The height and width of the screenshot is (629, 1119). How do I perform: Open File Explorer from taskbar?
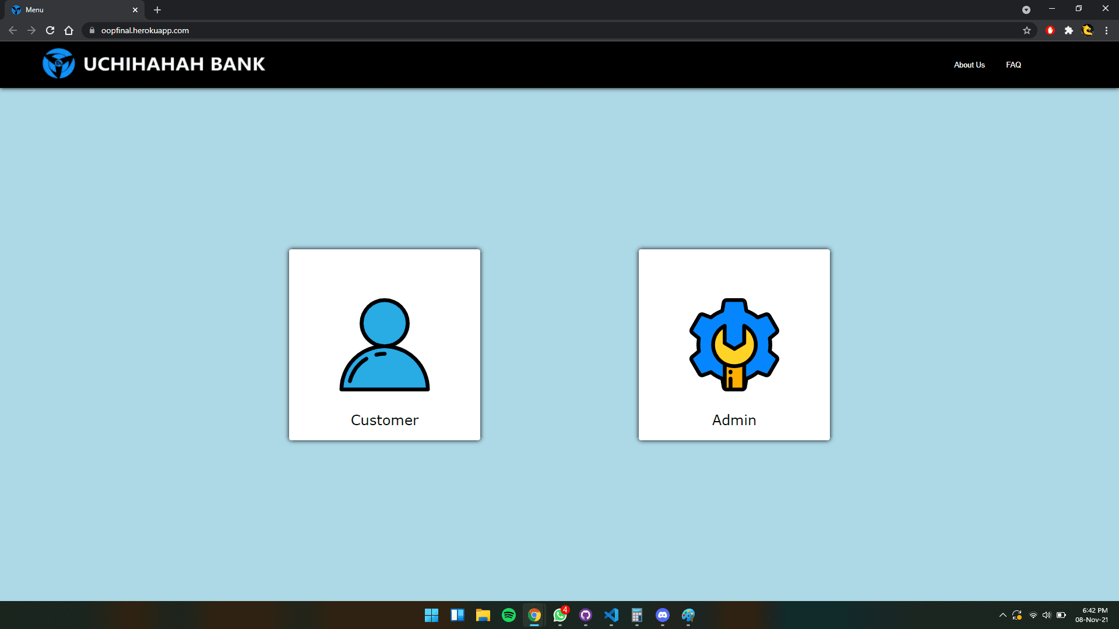click(x=483, y=615)
